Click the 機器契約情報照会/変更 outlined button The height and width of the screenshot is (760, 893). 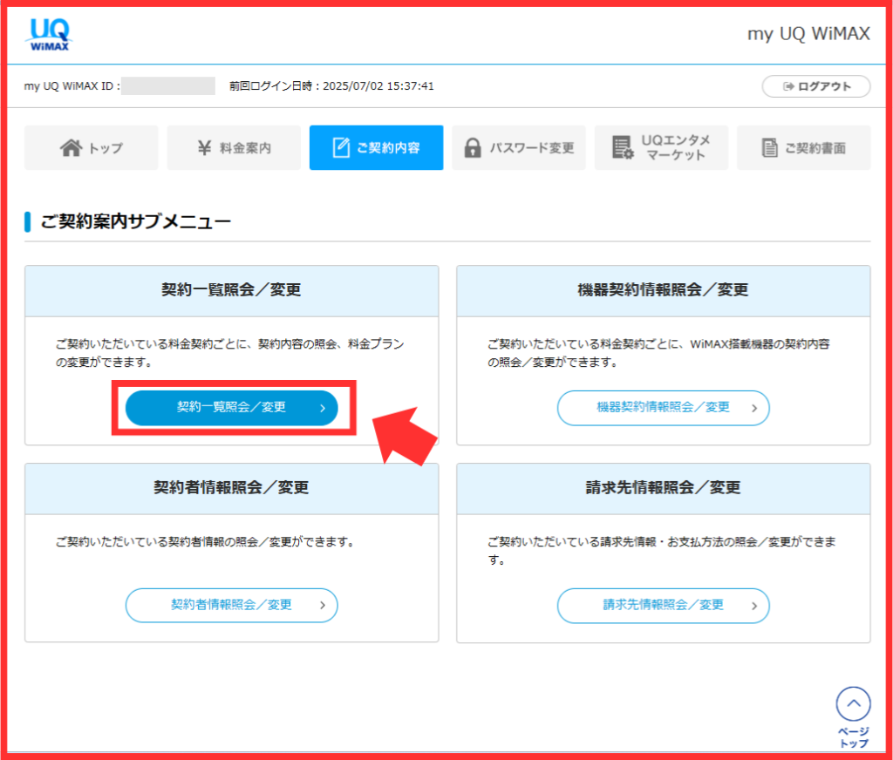click(663, 408)
